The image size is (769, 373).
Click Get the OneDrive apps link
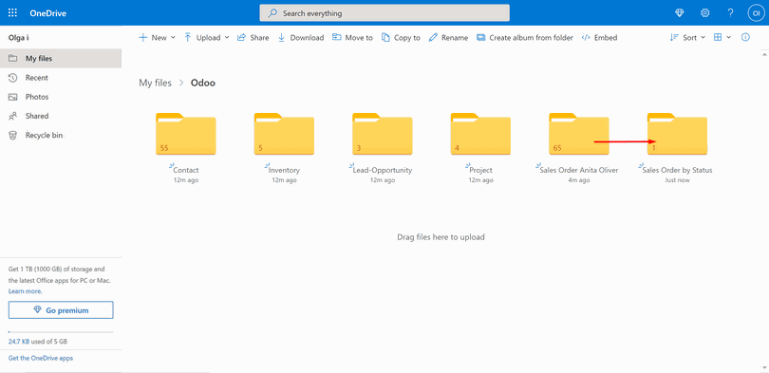pos(41,359)
